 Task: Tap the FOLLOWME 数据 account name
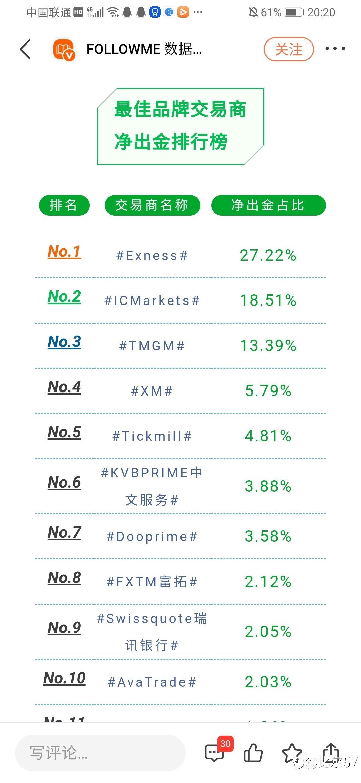[x=144, y=49]
